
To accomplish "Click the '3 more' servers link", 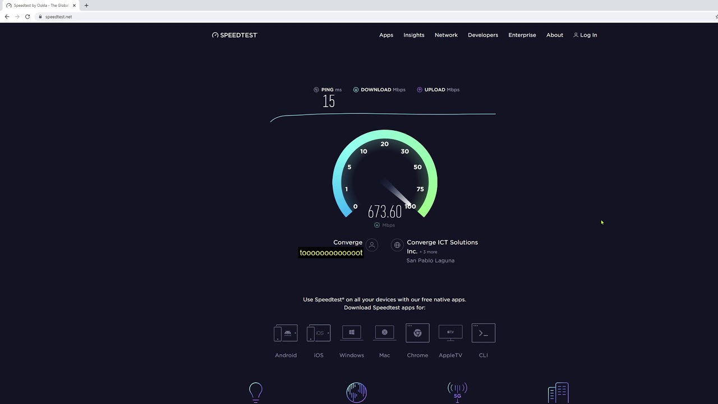I will (x=429, y=252).
